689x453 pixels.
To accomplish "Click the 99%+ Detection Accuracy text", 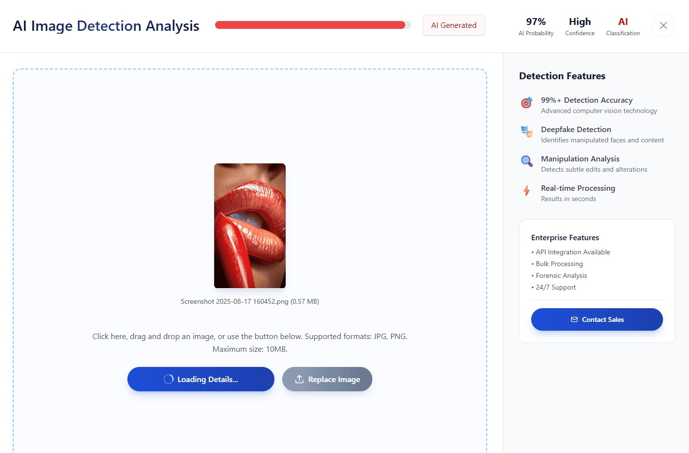I will point(587,100).
